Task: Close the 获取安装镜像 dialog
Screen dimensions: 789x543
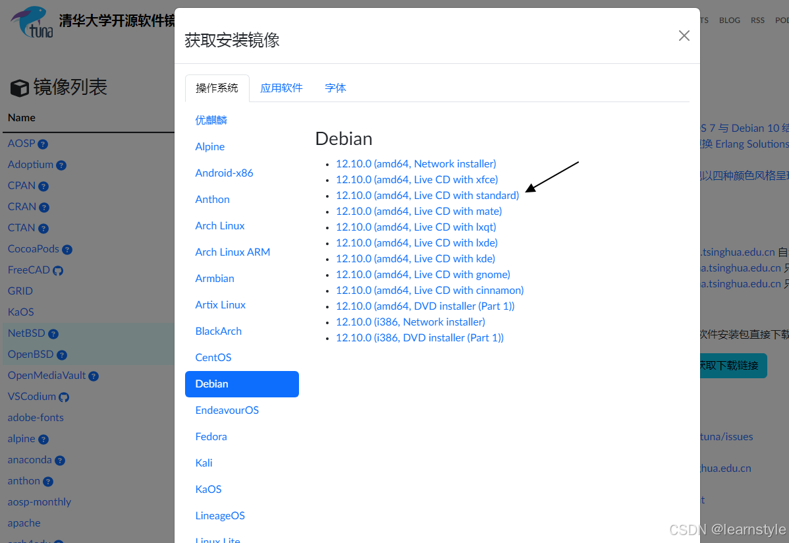Action: tap(684, 36)
